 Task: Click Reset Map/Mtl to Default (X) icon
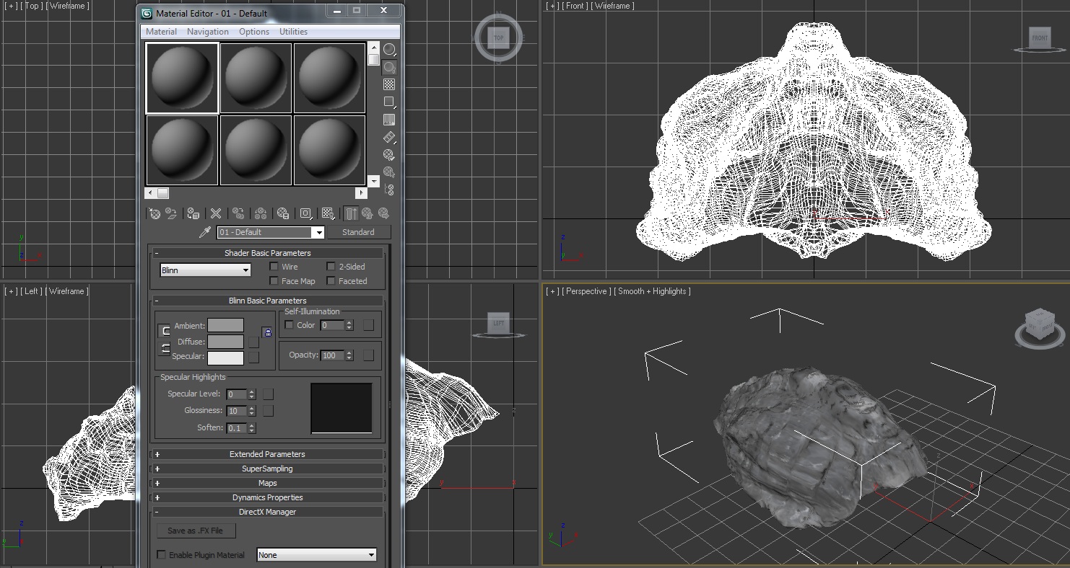pyautogui.click(x=215, y=213)
